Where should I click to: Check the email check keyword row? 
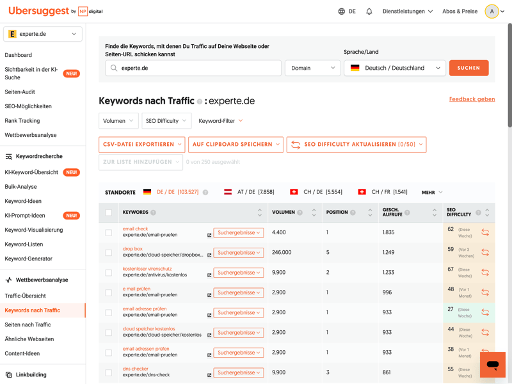(x=109, y=233)
